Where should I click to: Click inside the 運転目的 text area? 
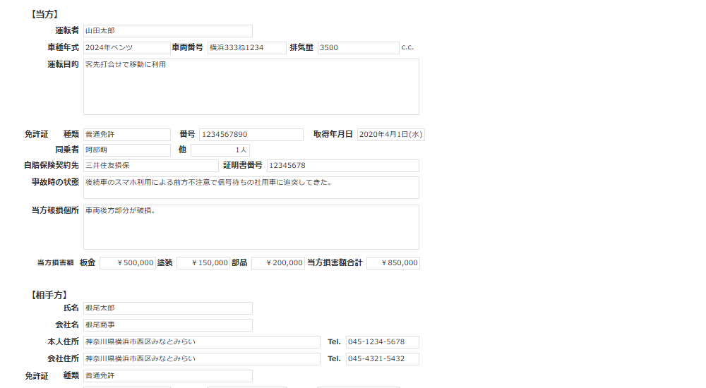251,87
